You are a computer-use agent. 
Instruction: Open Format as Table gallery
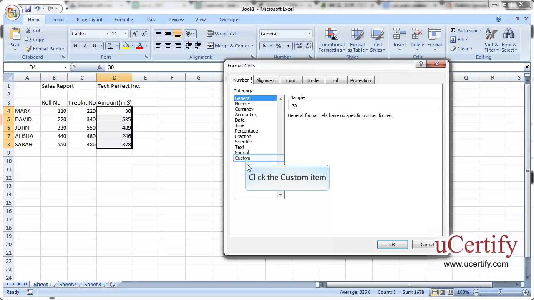pyautogui.click(x=358, y=40)
